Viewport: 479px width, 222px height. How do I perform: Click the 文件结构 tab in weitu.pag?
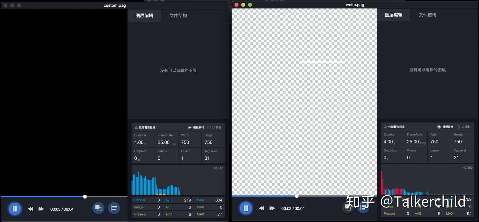click(427, 15)
